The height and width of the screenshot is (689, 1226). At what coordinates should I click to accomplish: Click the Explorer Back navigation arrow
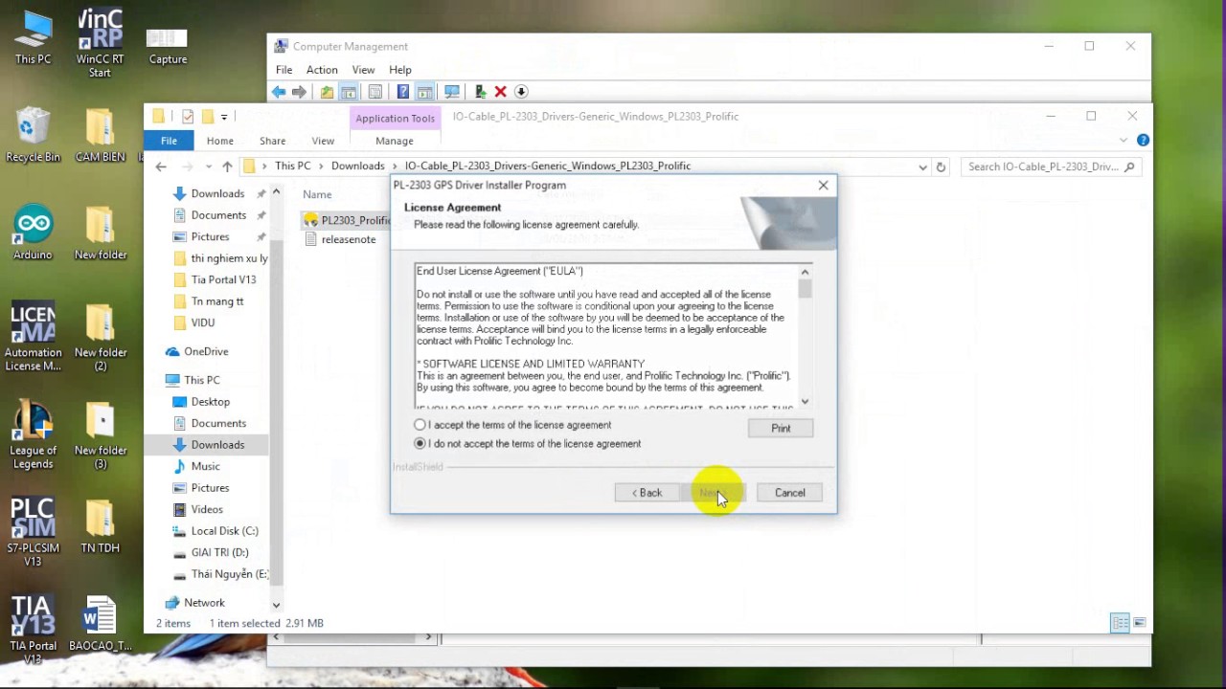pyautogui.click(x=161, y=167)
